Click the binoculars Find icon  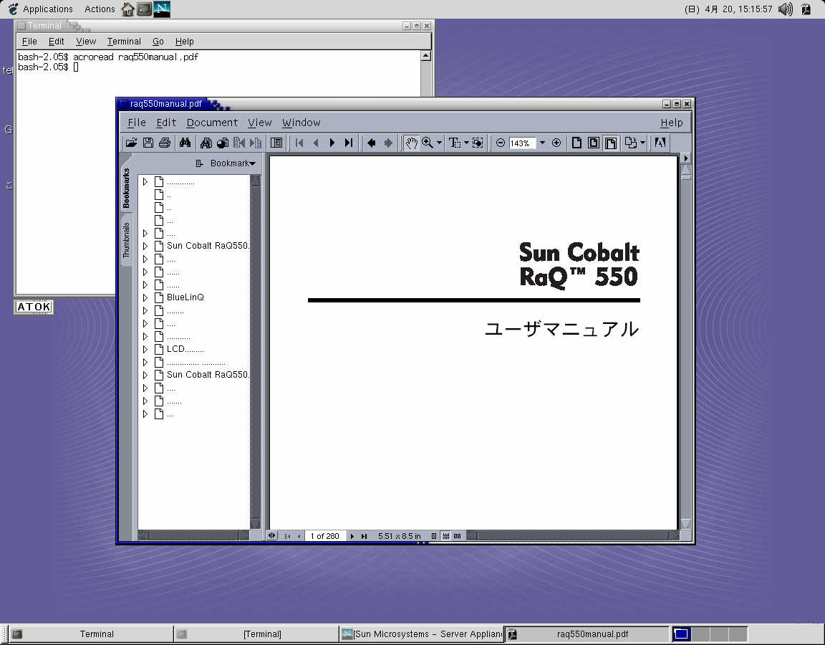[185, 143]
